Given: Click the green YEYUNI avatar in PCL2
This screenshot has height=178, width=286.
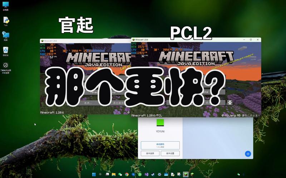Looking at the screenshot, I should pos(160,122).
